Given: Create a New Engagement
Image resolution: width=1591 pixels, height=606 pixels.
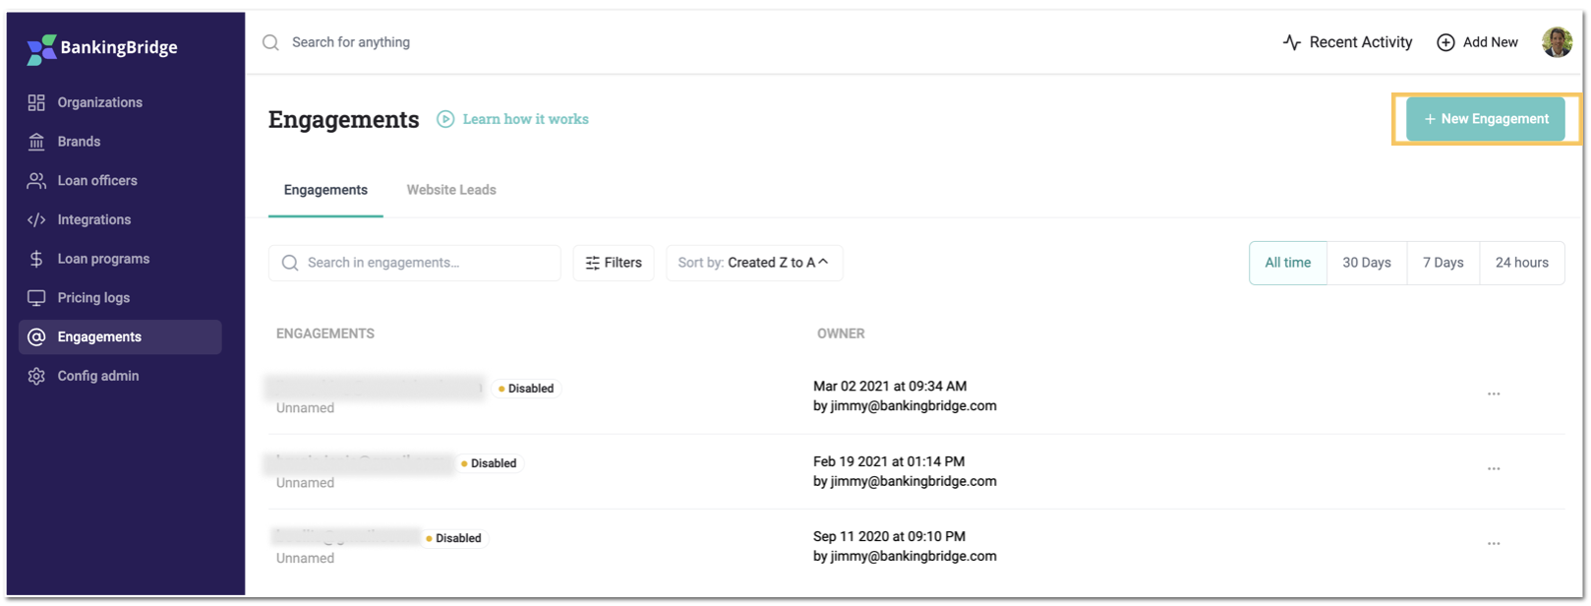Looking at the screenshot, I should [x=1485, y=119].
